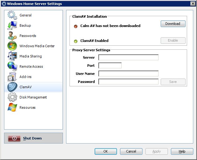Open Help for the settings
This screenshot has height=160, width=197.
tap(182, 151)
